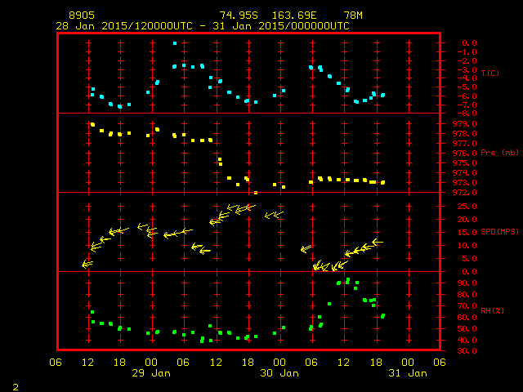The image size is (523, 392).
Task: Click start date "28 Jan 2015/120000UTC"
Action: point(124,26)
